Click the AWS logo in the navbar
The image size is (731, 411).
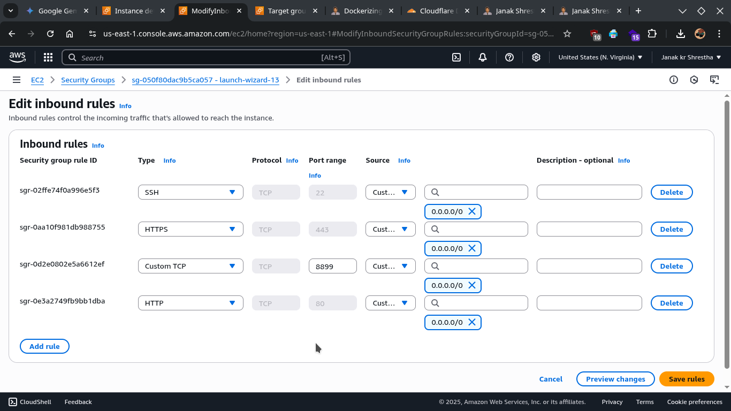point(17,57)
